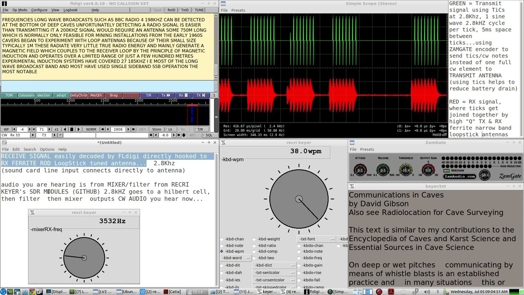Open the -mixerRX-freq selector dropdown

(x=46, y=229)
